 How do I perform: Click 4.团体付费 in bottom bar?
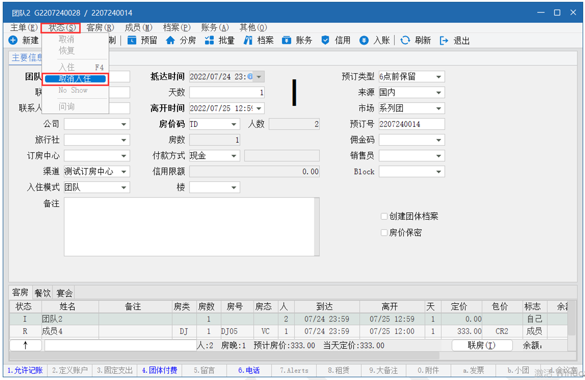(x=159, y=370)
